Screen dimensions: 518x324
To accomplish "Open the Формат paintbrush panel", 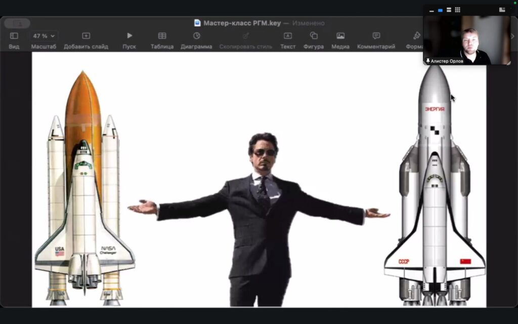I will 416,36.
